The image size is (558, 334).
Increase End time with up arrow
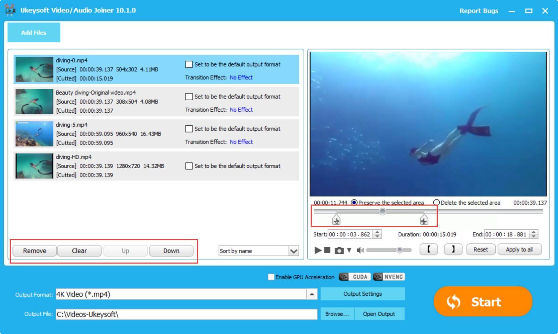point(534,232)
